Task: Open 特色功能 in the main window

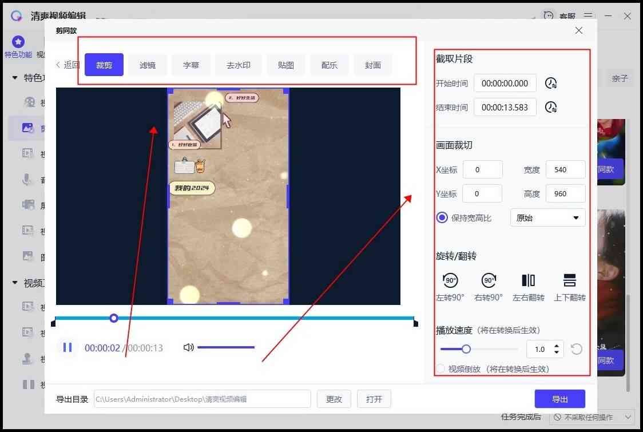Action: coord(18,47)
